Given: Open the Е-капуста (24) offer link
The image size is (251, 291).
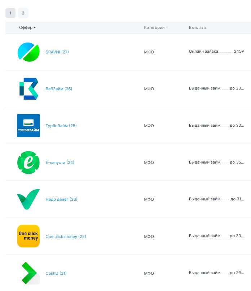Looking at the screenshot, I should 60,162.
